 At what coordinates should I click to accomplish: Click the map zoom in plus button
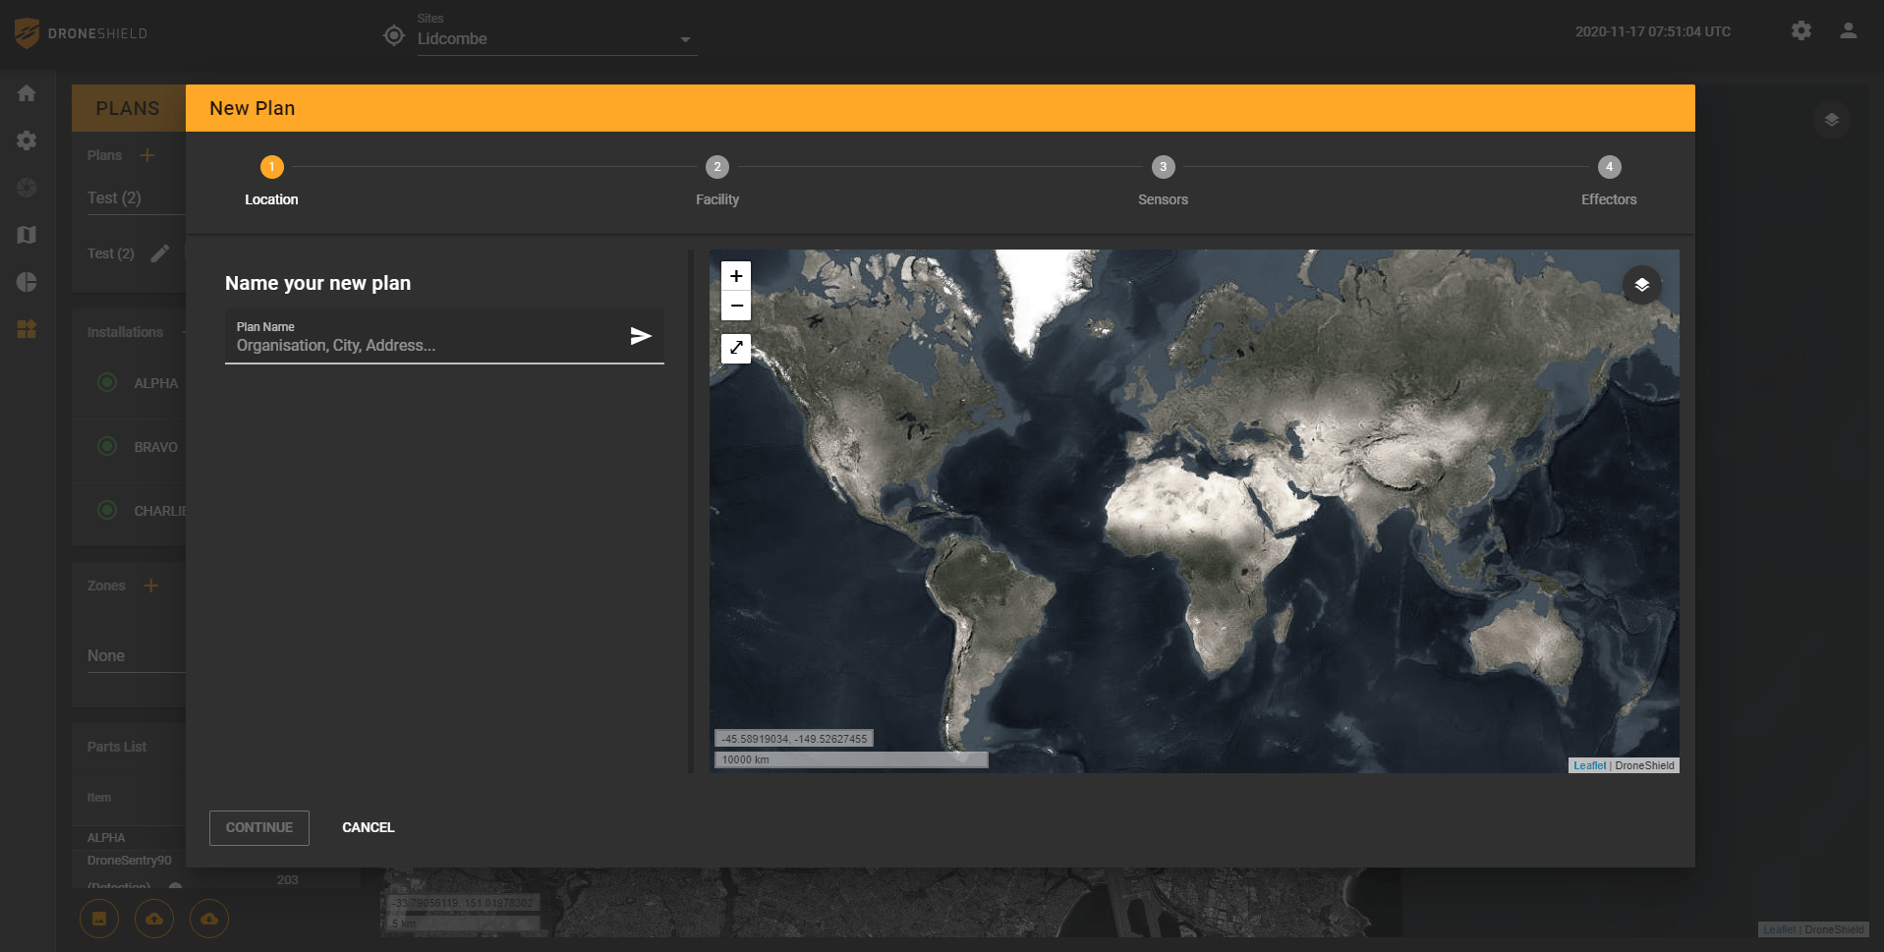736,276
